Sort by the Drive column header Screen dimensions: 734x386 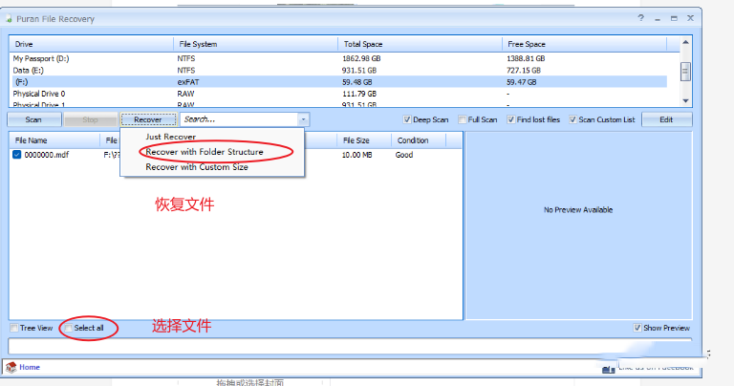92,44
